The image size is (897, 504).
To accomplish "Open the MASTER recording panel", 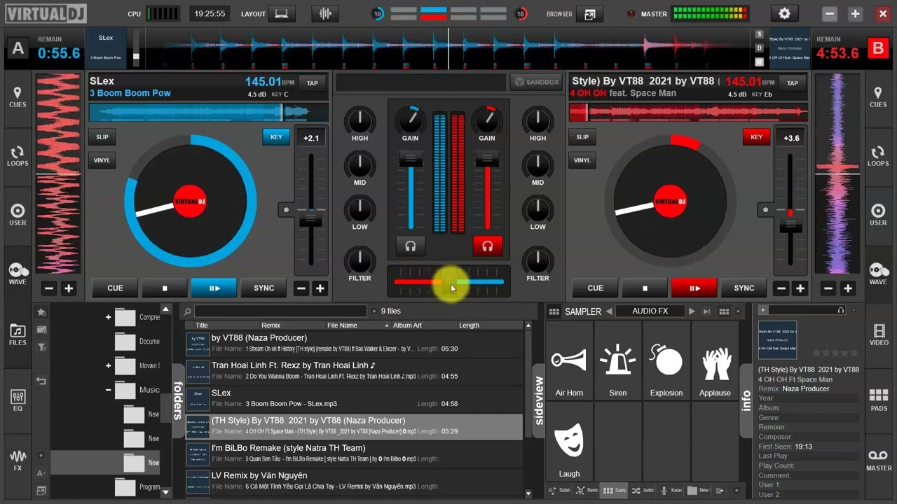I will pos(878,461).
